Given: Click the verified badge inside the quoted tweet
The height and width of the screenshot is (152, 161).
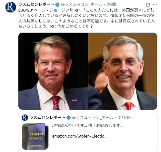Looking at the screenshot, I should click(x=68, y=118).
